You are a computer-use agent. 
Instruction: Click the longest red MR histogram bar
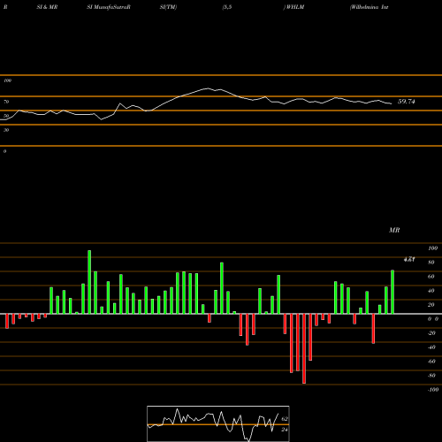(x=304, y=348)
